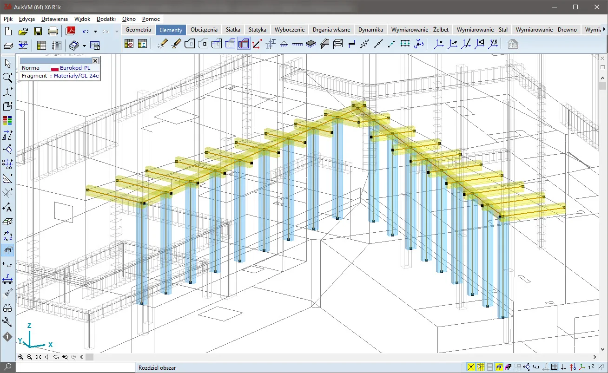
Task: Select the spring element tool icon
Action: 364,44
